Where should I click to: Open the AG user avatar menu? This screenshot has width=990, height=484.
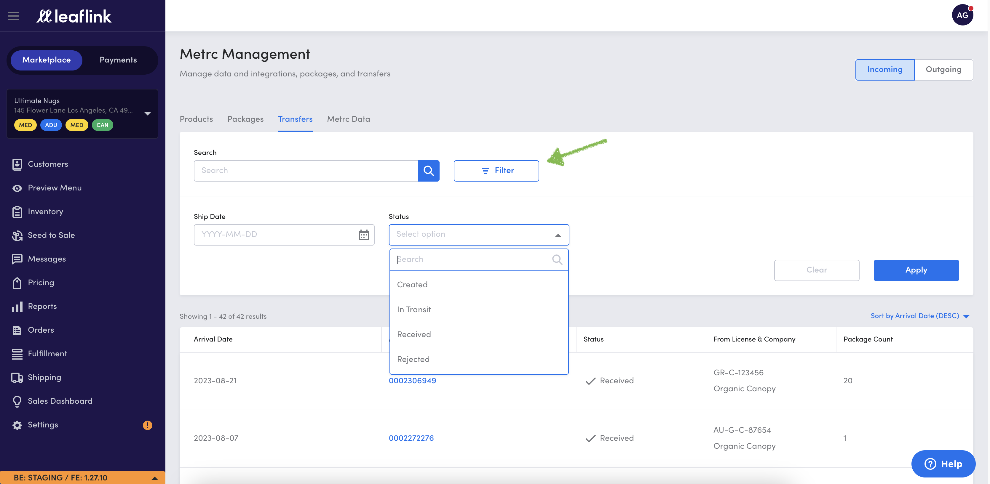(x=962, y=15)
